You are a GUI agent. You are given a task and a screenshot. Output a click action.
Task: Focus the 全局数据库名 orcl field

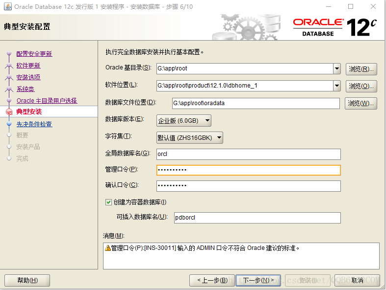pos(249,154)
